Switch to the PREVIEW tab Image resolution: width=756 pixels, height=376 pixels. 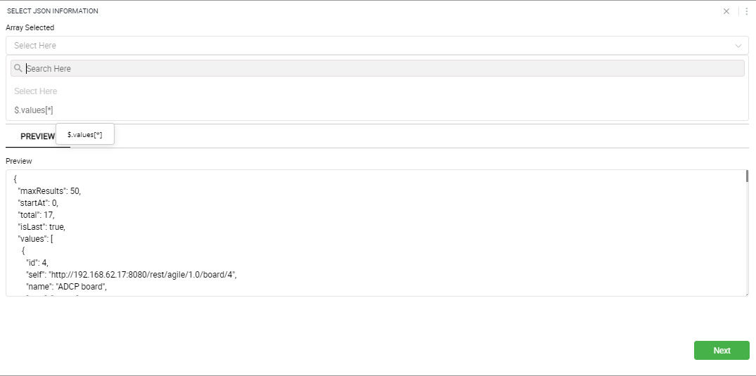click(37, 136)
